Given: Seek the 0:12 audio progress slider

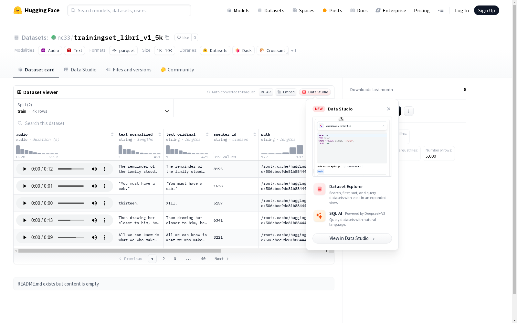Looking at the screenshot, I should [71, 169].
